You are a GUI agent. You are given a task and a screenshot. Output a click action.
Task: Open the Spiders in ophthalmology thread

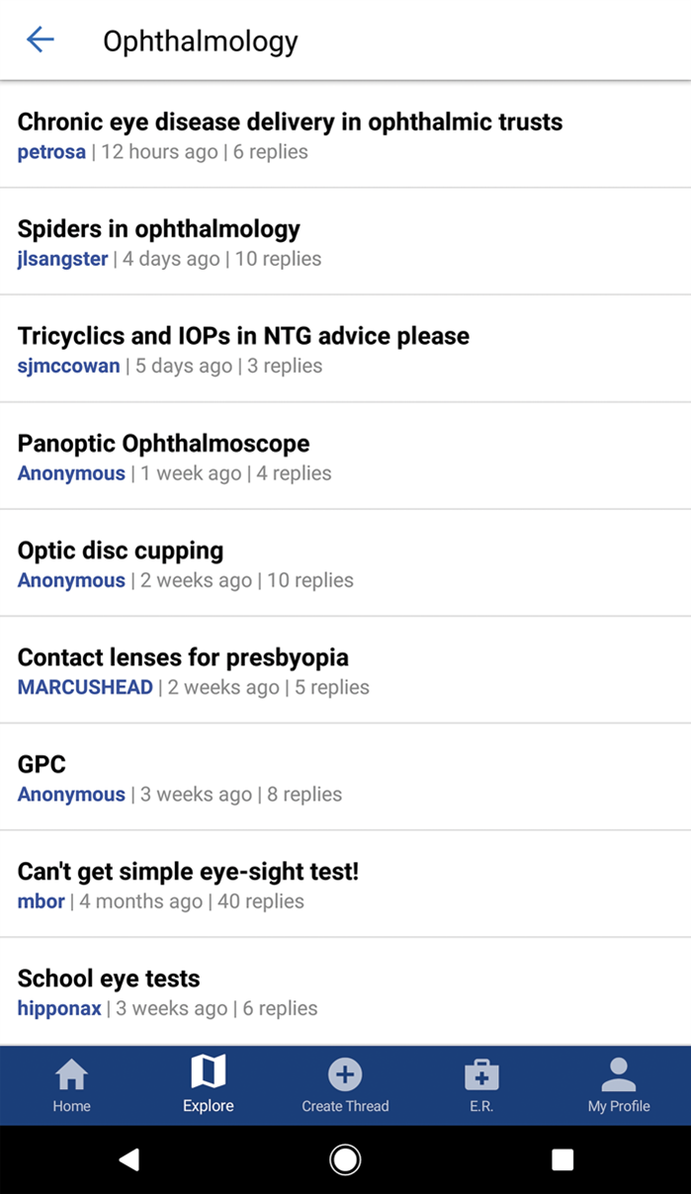[x=159, y=229]
